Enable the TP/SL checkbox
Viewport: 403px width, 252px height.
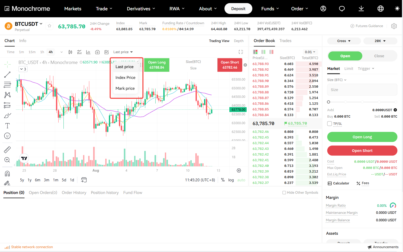pos(329,124)
